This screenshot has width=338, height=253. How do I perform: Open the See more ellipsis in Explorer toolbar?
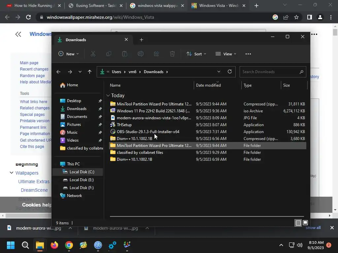tap(248, 54)
